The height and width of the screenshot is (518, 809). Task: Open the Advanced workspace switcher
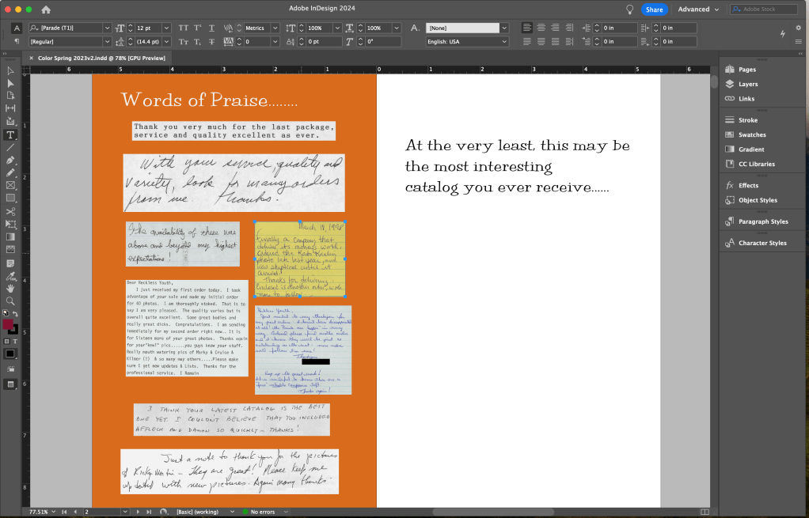tap(698, 9)
